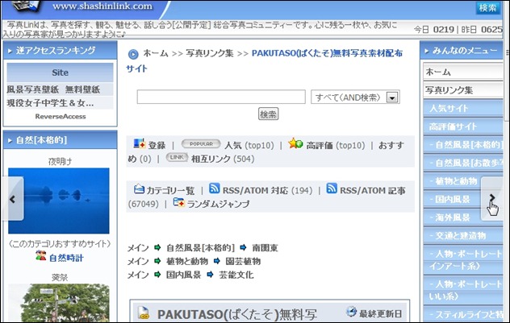
Task: Open カテゴリー一覧 link
Action: pyautogui.click(x=170, y=190)
